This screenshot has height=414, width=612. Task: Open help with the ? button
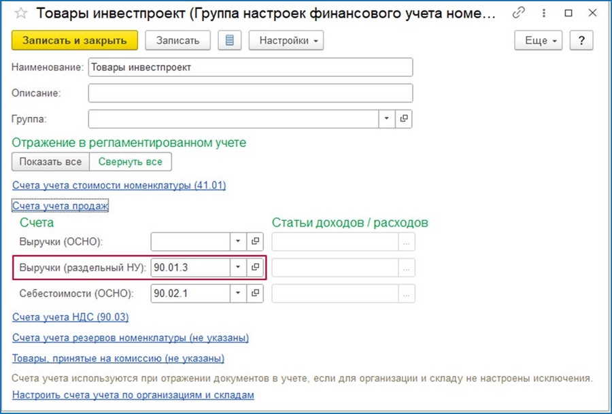tap(581, 40)
